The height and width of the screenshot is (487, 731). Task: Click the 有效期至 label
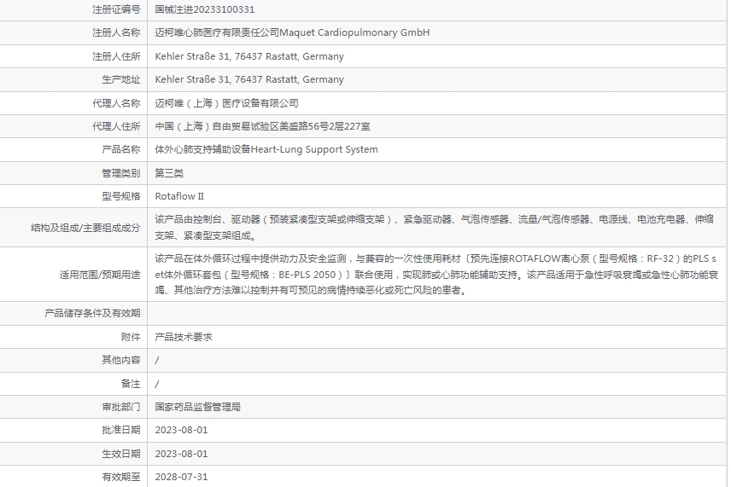coord(120,477)
